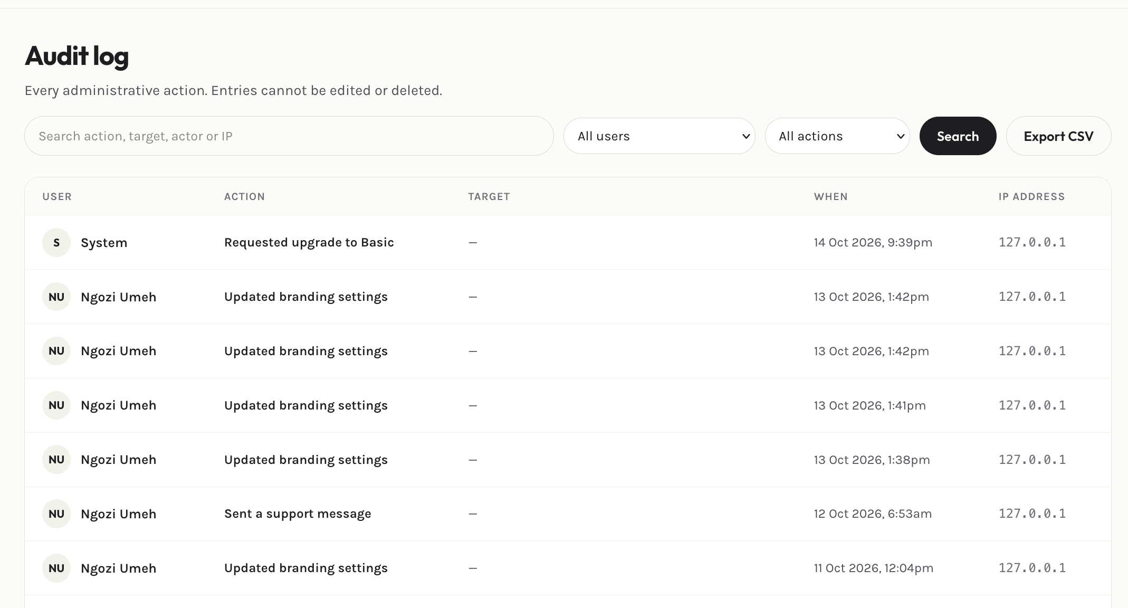1128x608 pixels.
Task: Open the All actions dropdown
Action: pos(837,136)
